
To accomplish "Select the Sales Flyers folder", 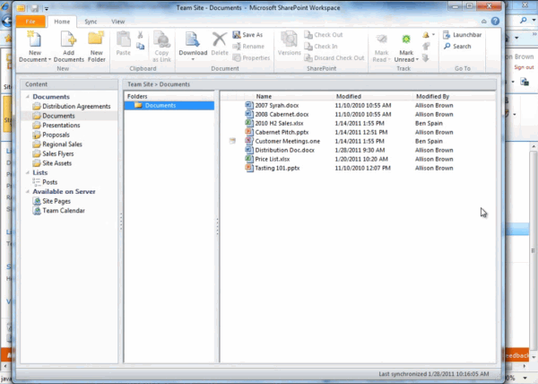I will (53, 153).
